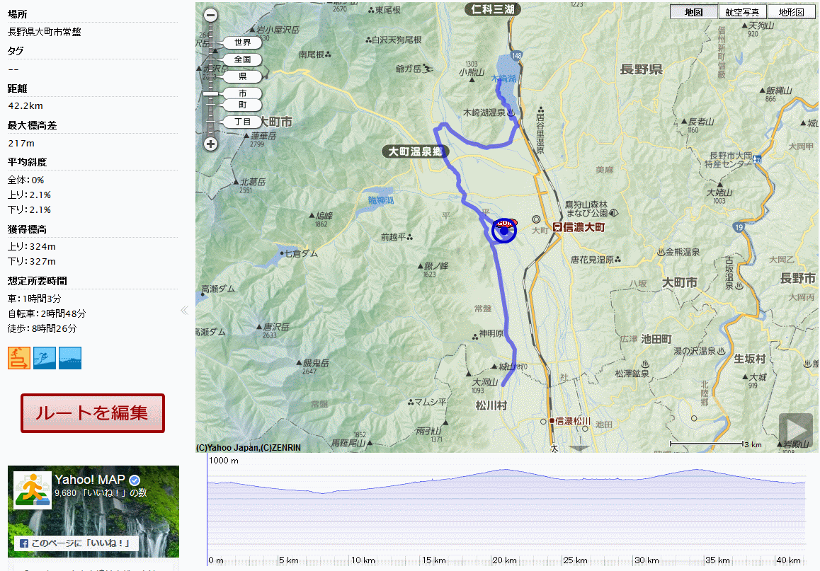Set zoom level to 県
The height and width of the screenshot is (571, 820).
(x=242, y=76)
